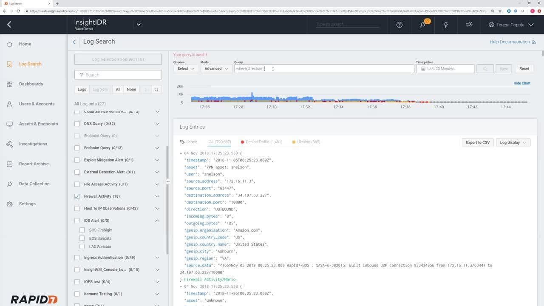Collapse the sidebar with top-left back arrow
Viewport: 544px width, 306px height.
(9, 25)
